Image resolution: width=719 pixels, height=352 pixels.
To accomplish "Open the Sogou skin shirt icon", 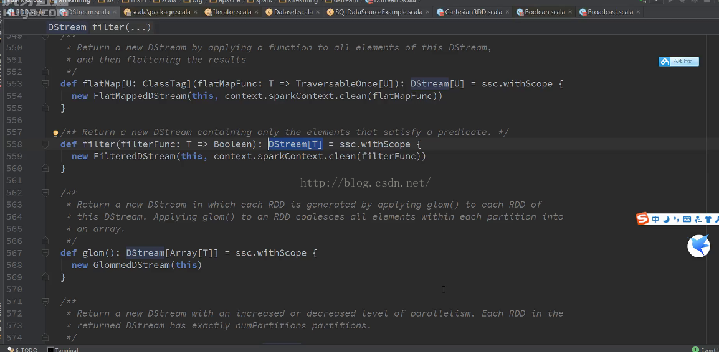I will click(708, 220).
